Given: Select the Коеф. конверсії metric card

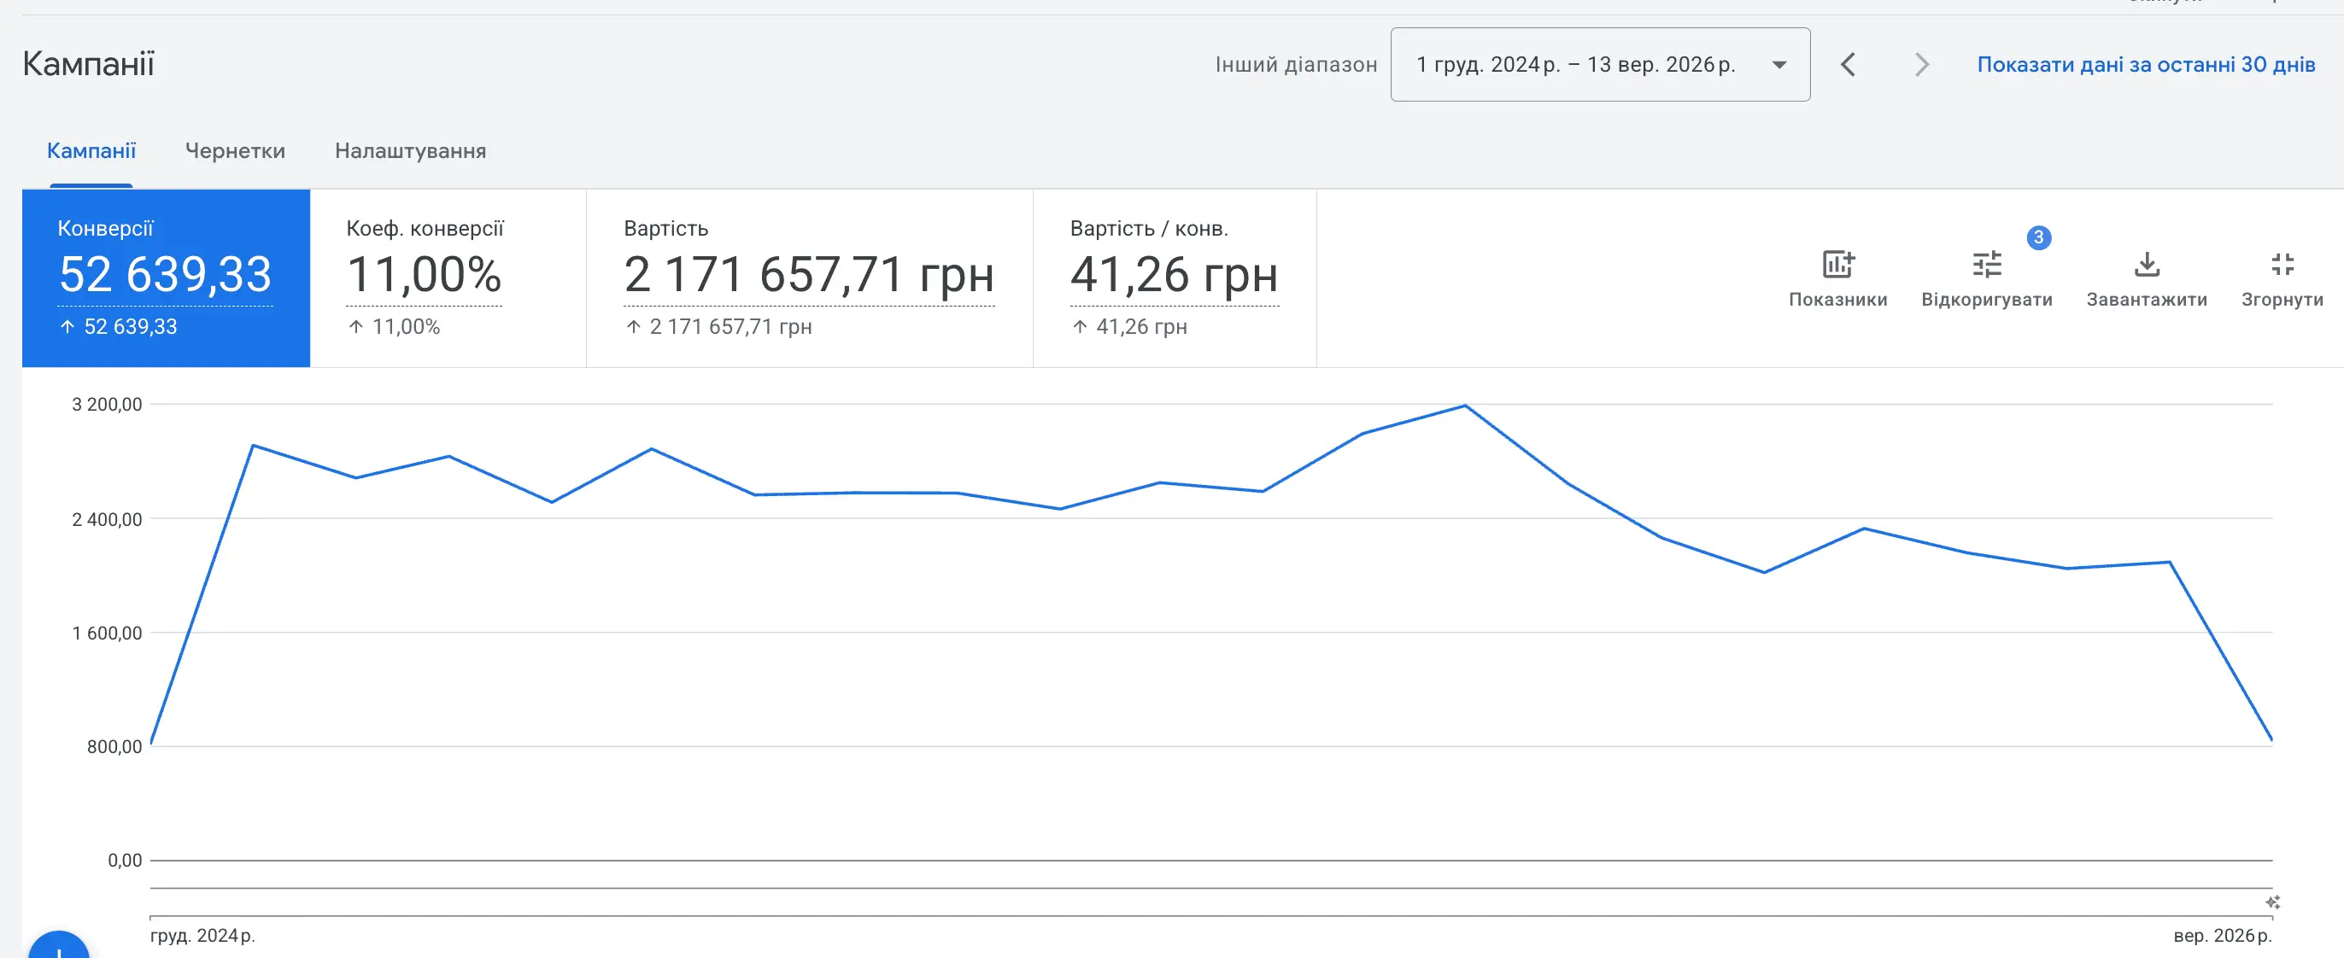Looking at the screenshot, I should coord(448,278).
